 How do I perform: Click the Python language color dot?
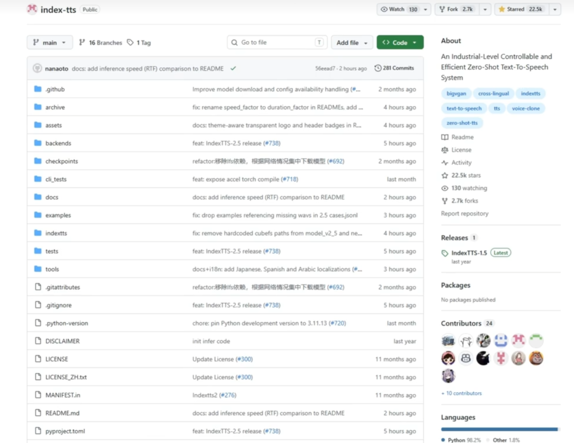pyautogui.click(x=443, y=440)
